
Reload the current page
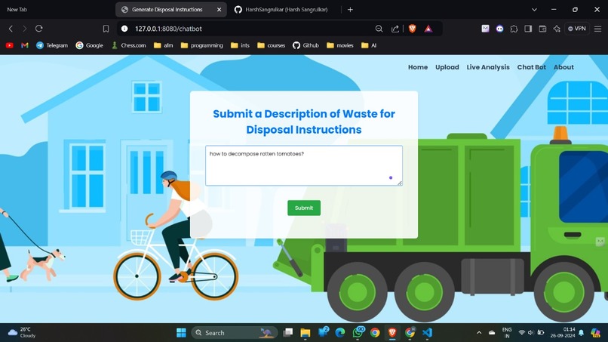(x=38, y=29)
